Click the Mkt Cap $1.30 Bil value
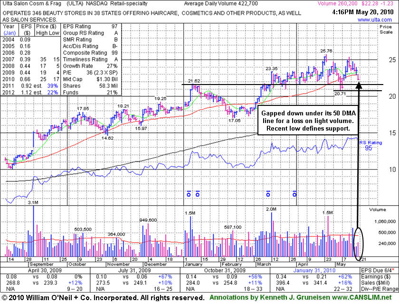This screenshot has height=303, width=399. tap(107, 79)
